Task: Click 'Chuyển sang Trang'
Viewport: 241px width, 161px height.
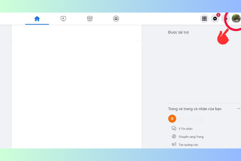Action: 191,137
